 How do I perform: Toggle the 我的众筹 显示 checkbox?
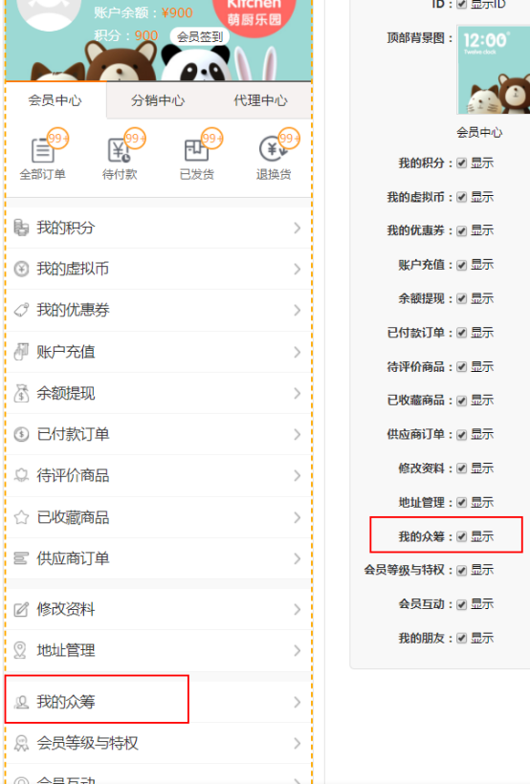461,536
